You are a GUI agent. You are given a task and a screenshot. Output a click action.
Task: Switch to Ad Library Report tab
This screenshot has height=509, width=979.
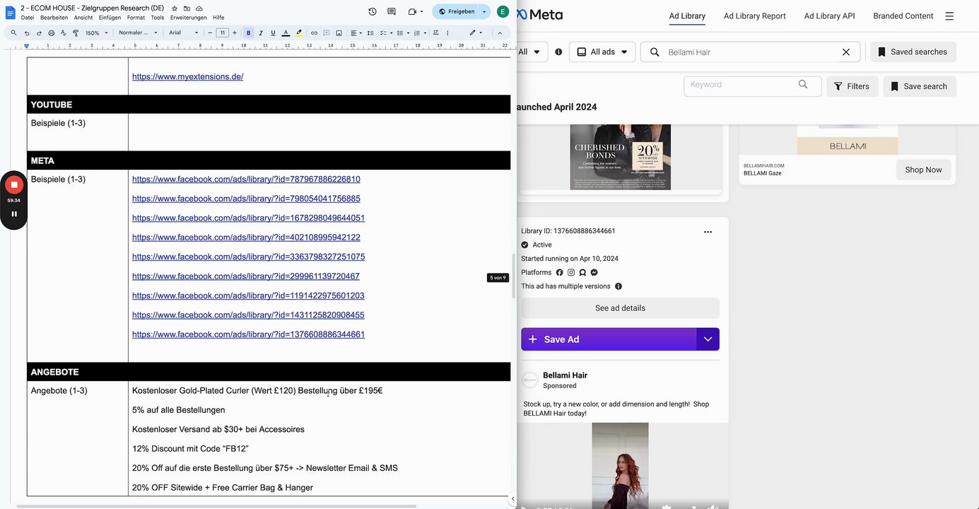pyautogui.click(x=754, y=16)
